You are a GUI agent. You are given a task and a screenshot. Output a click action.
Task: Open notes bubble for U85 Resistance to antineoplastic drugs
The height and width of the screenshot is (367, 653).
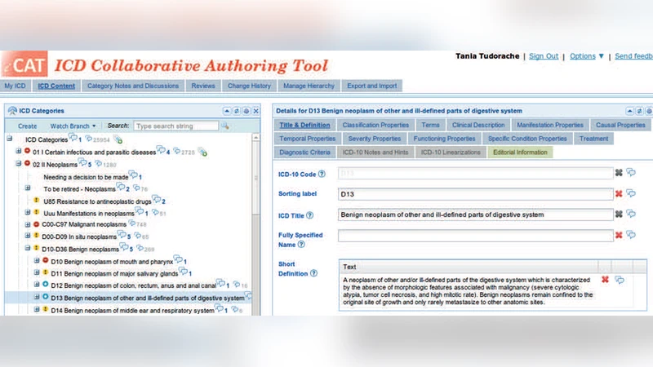tap(156, 200)
